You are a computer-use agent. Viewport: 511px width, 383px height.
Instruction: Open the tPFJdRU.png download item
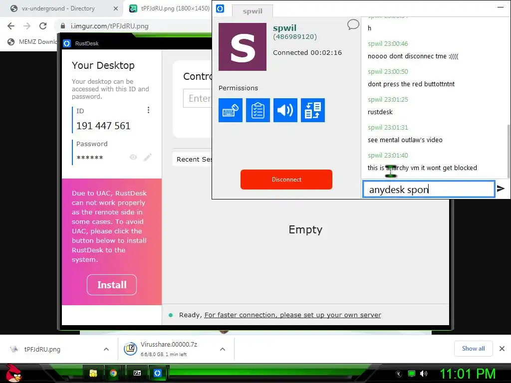coord(42,349)
